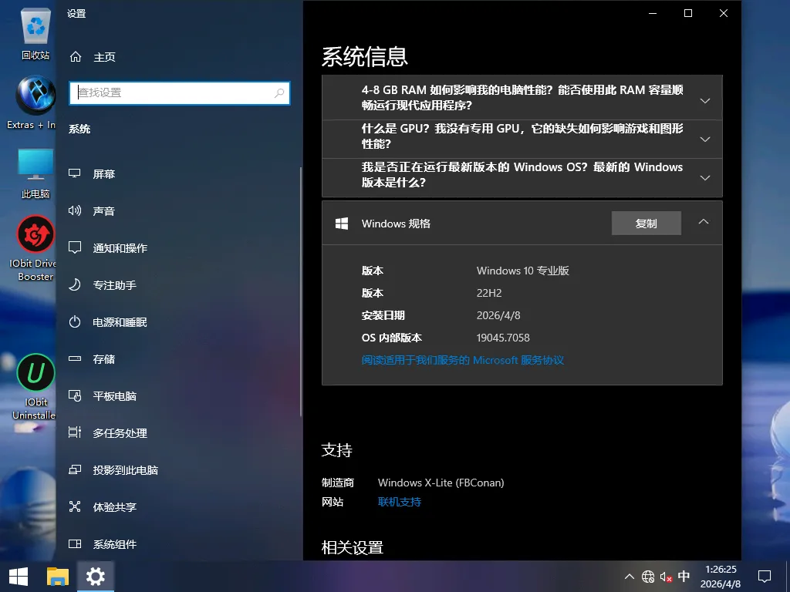Select the 电源和睡眠 power icon
Screen dimensions: 790x592
tap(75, 321)
